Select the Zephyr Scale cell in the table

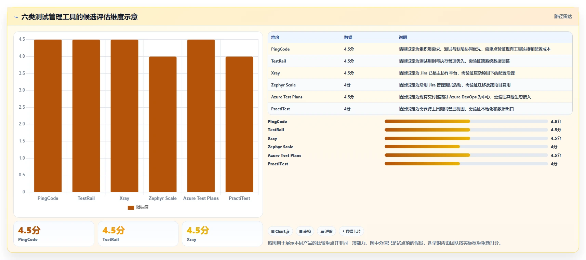pos(283,85)
